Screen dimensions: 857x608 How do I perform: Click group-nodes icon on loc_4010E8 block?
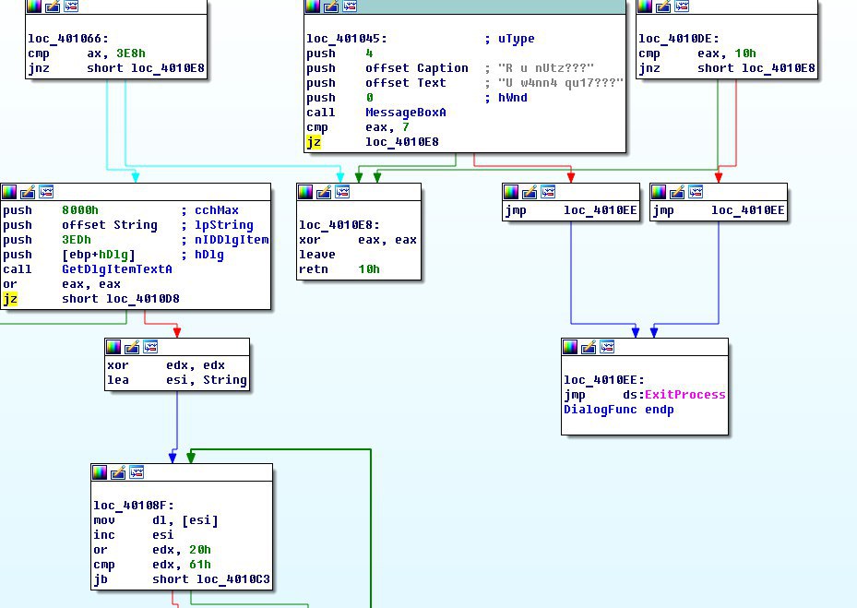pyautogui.click(x=342, y=192)
